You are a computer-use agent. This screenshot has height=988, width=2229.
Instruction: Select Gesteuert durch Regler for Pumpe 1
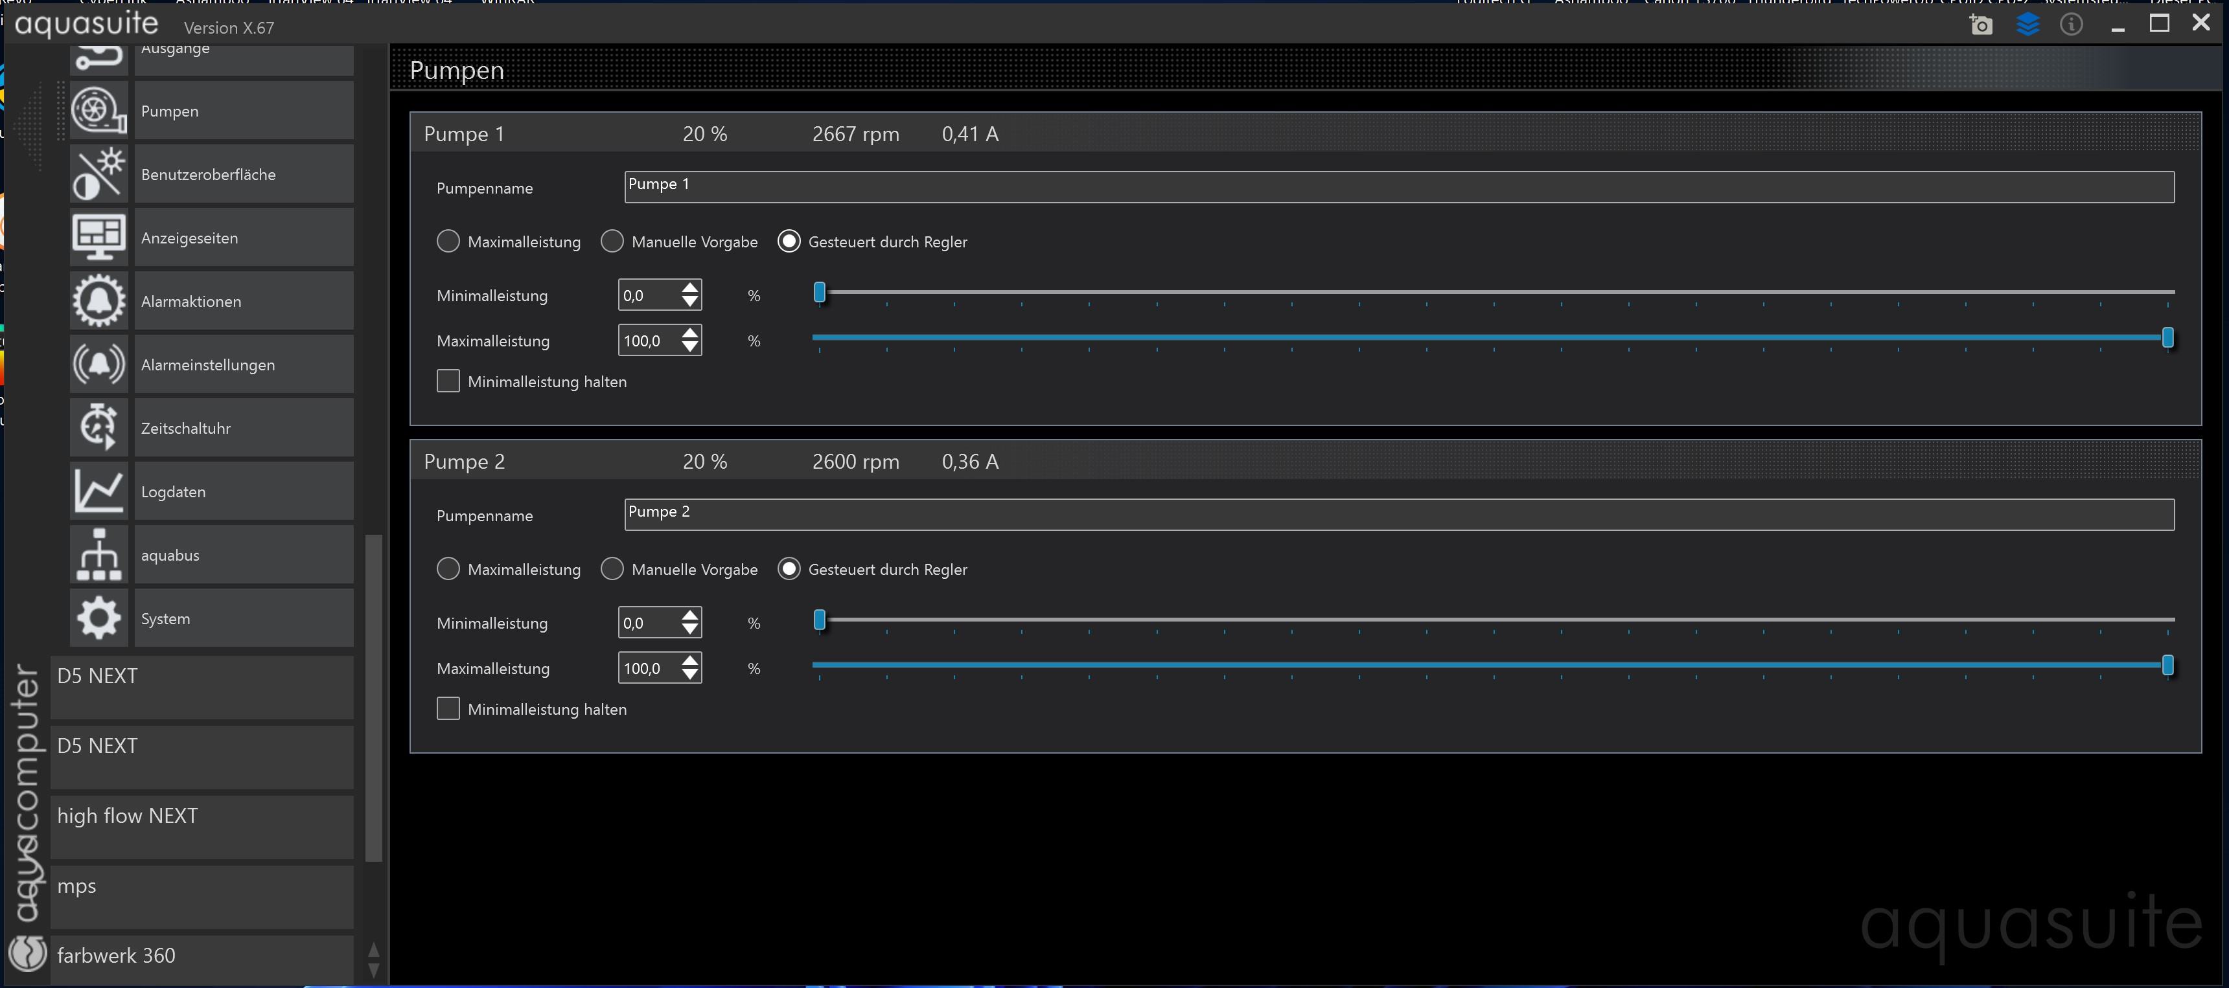pyautogui.click(x=789, y=241)
